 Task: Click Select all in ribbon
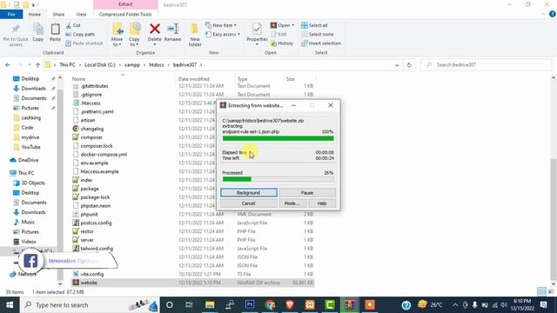tap(314, 25)
